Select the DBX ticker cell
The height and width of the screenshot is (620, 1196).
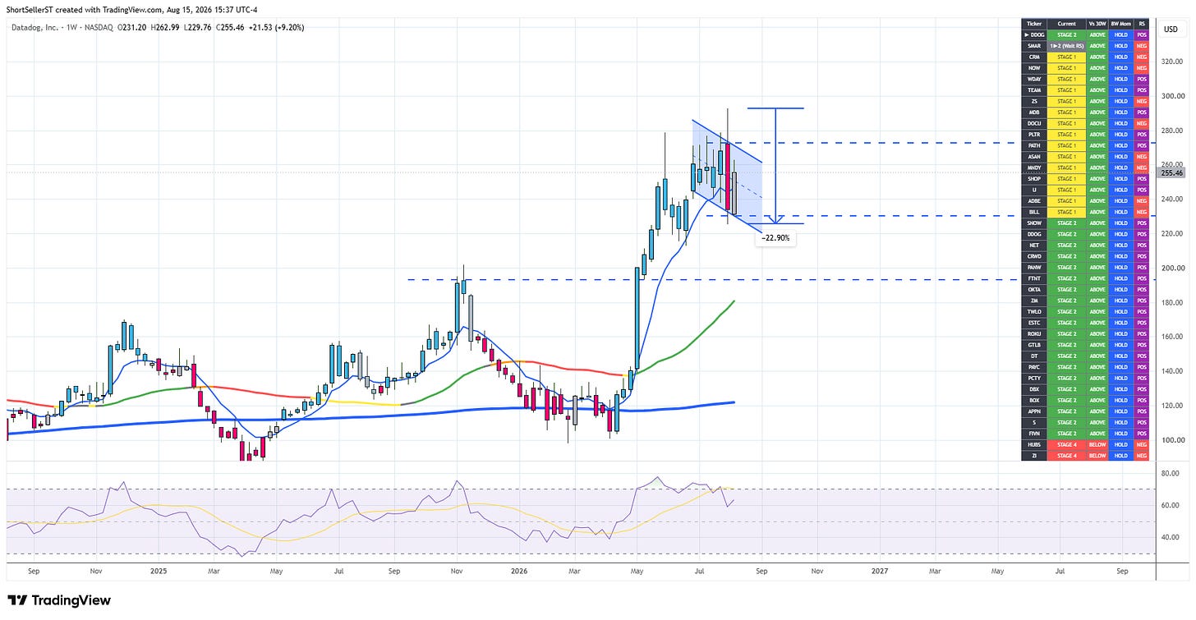click(x=1034, y=389)
